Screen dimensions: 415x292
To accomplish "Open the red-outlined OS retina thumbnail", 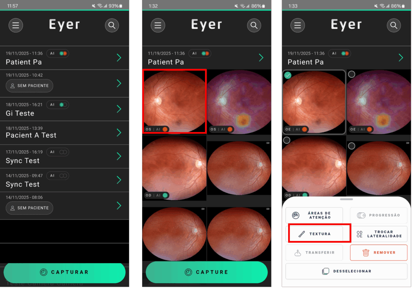I will click(174, 101).
